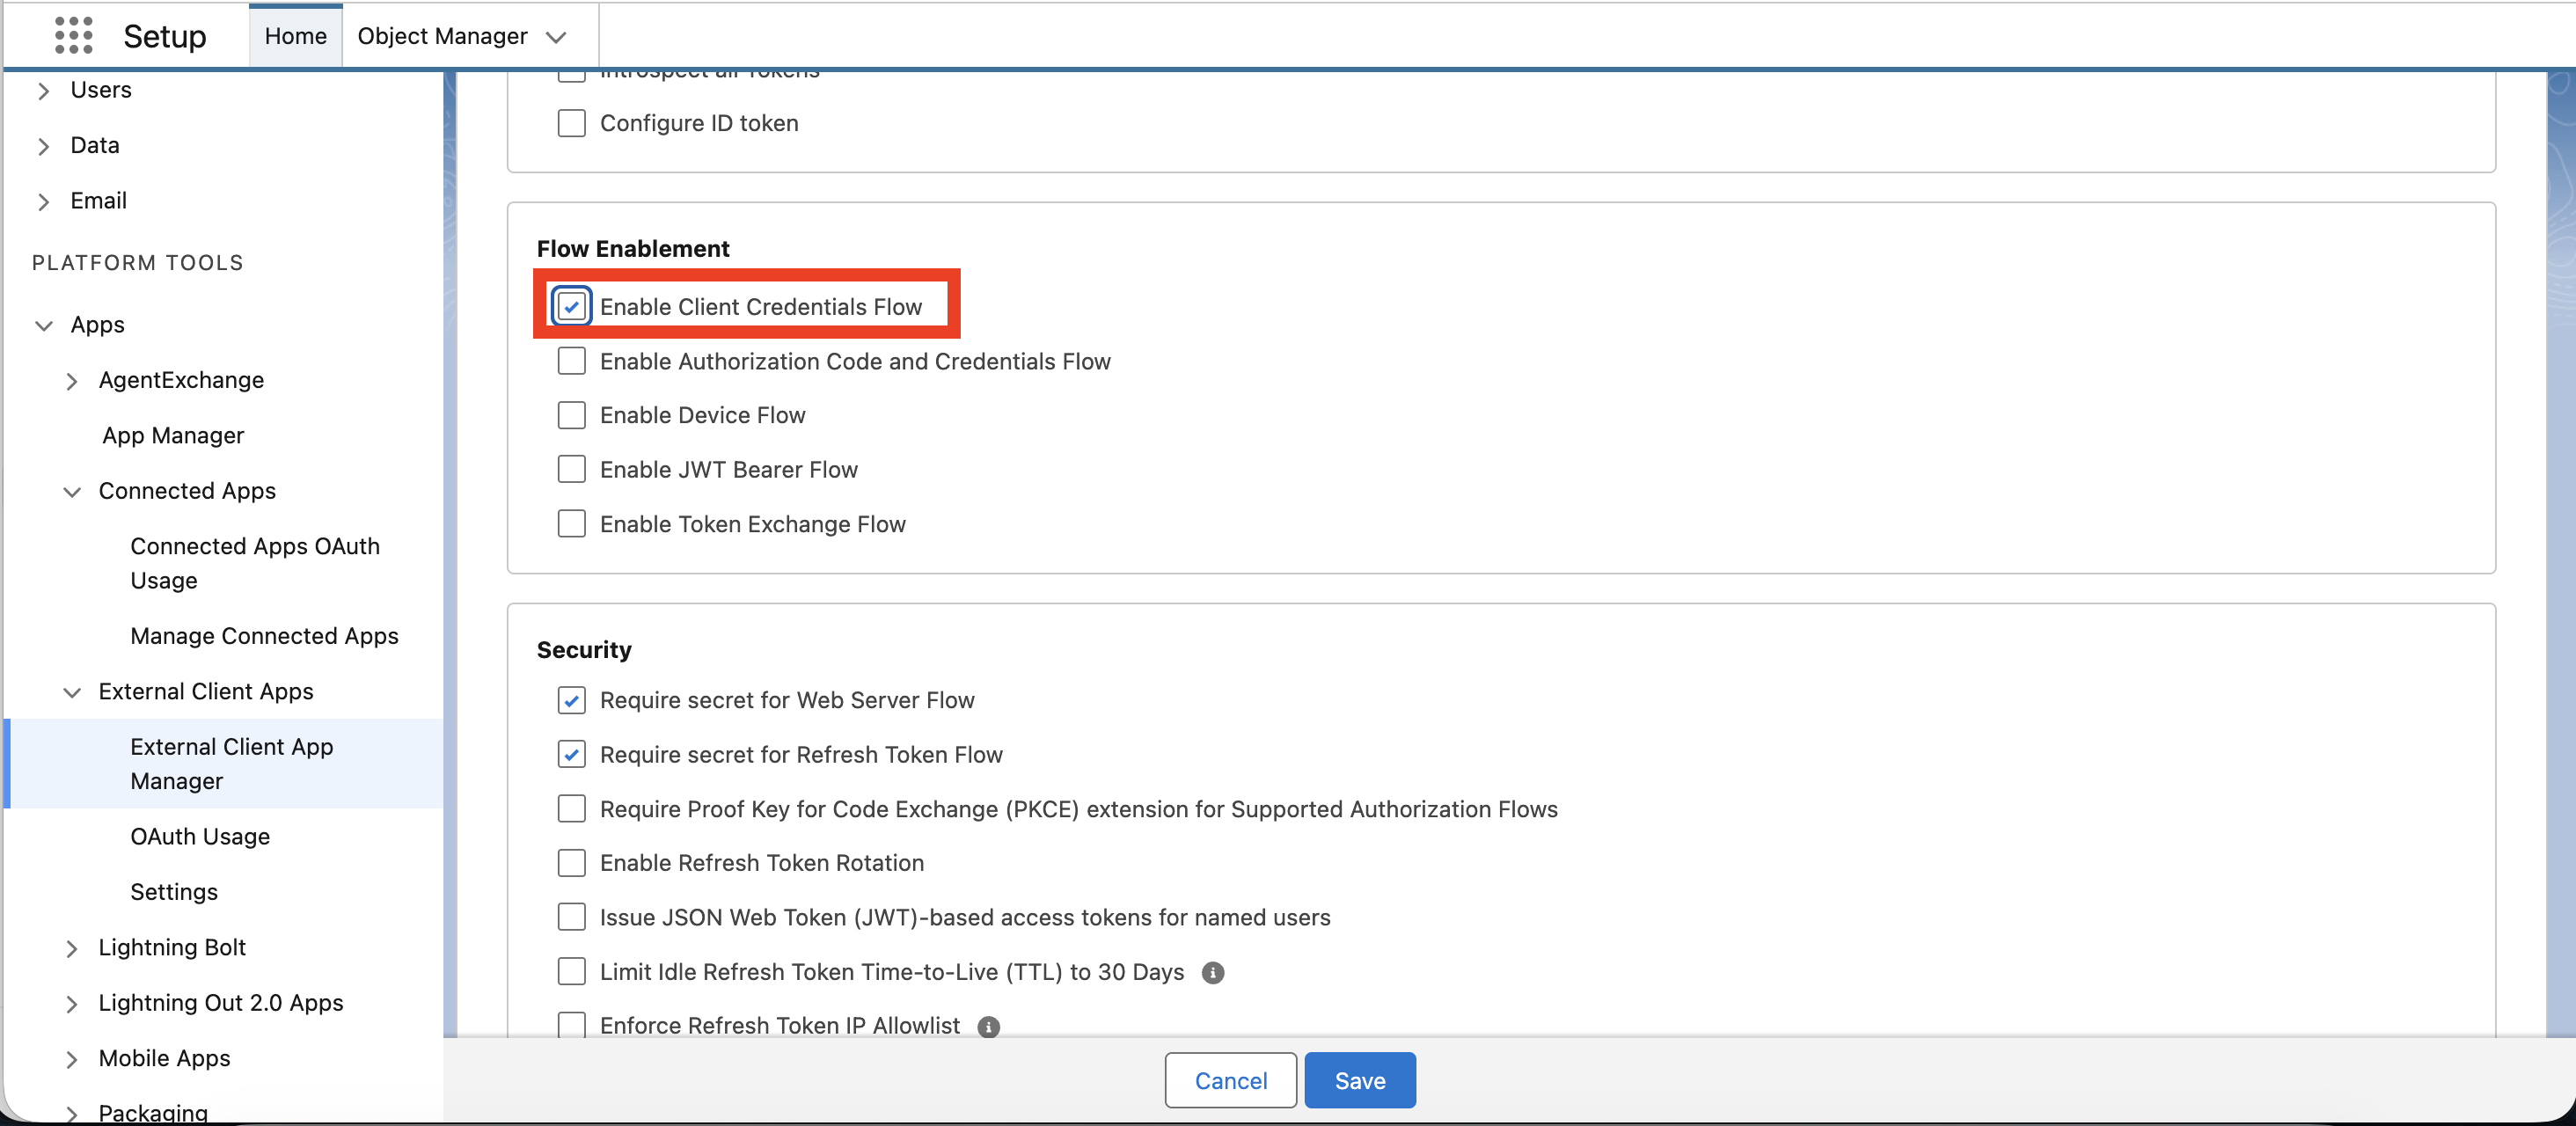The width and height of the screenshot is (2576, 1126).
Task: Switch to the Object Manager tab
Action: [x=442, y=36]
